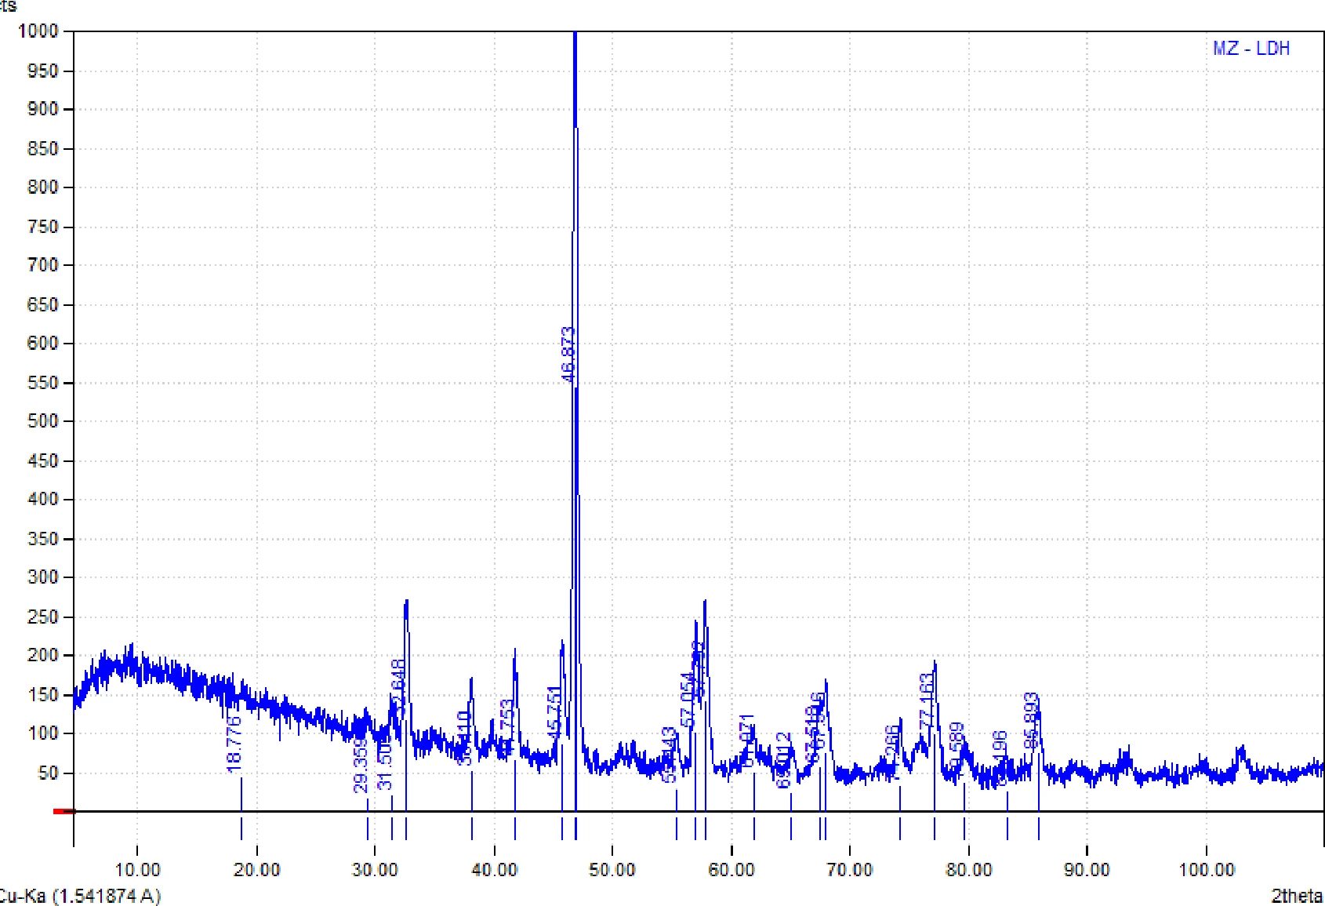Click x-axis tick label 70.00
This screenshot has width=1325, height=906.
[850, 870]
